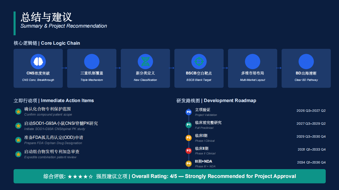Click the 2027 Q3–2029 Q2 date range
339x190 pixels.
tap(311, 124)
